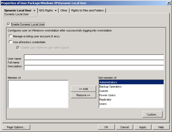The width and height of the screenshot is (172, 132).
Task: Click into the Description field
Action: 94,68
